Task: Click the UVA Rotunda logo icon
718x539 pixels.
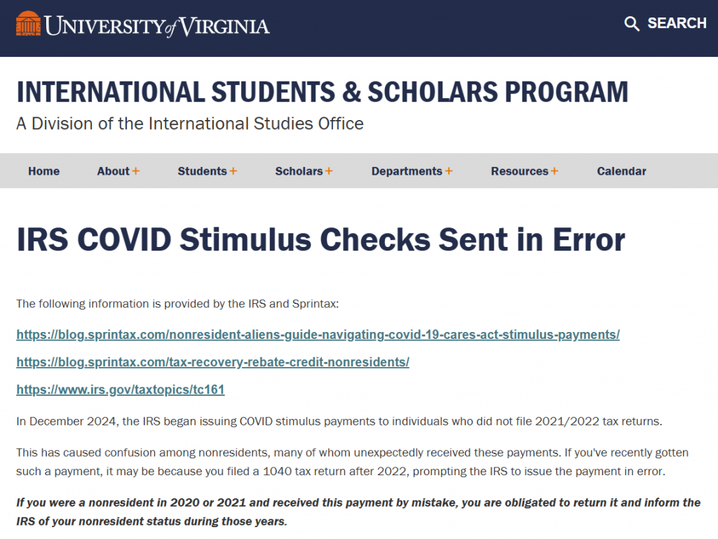Action: click(x=28, y=24)
